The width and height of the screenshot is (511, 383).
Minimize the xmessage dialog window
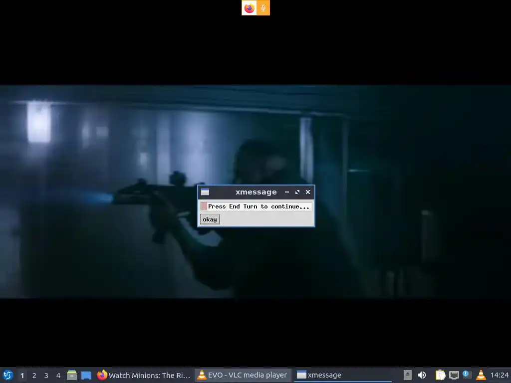click(287, 192)
